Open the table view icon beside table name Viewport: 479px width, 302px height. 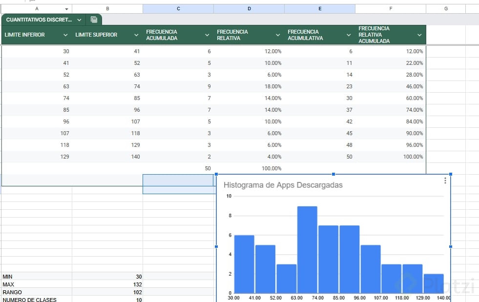coord(94,20)
